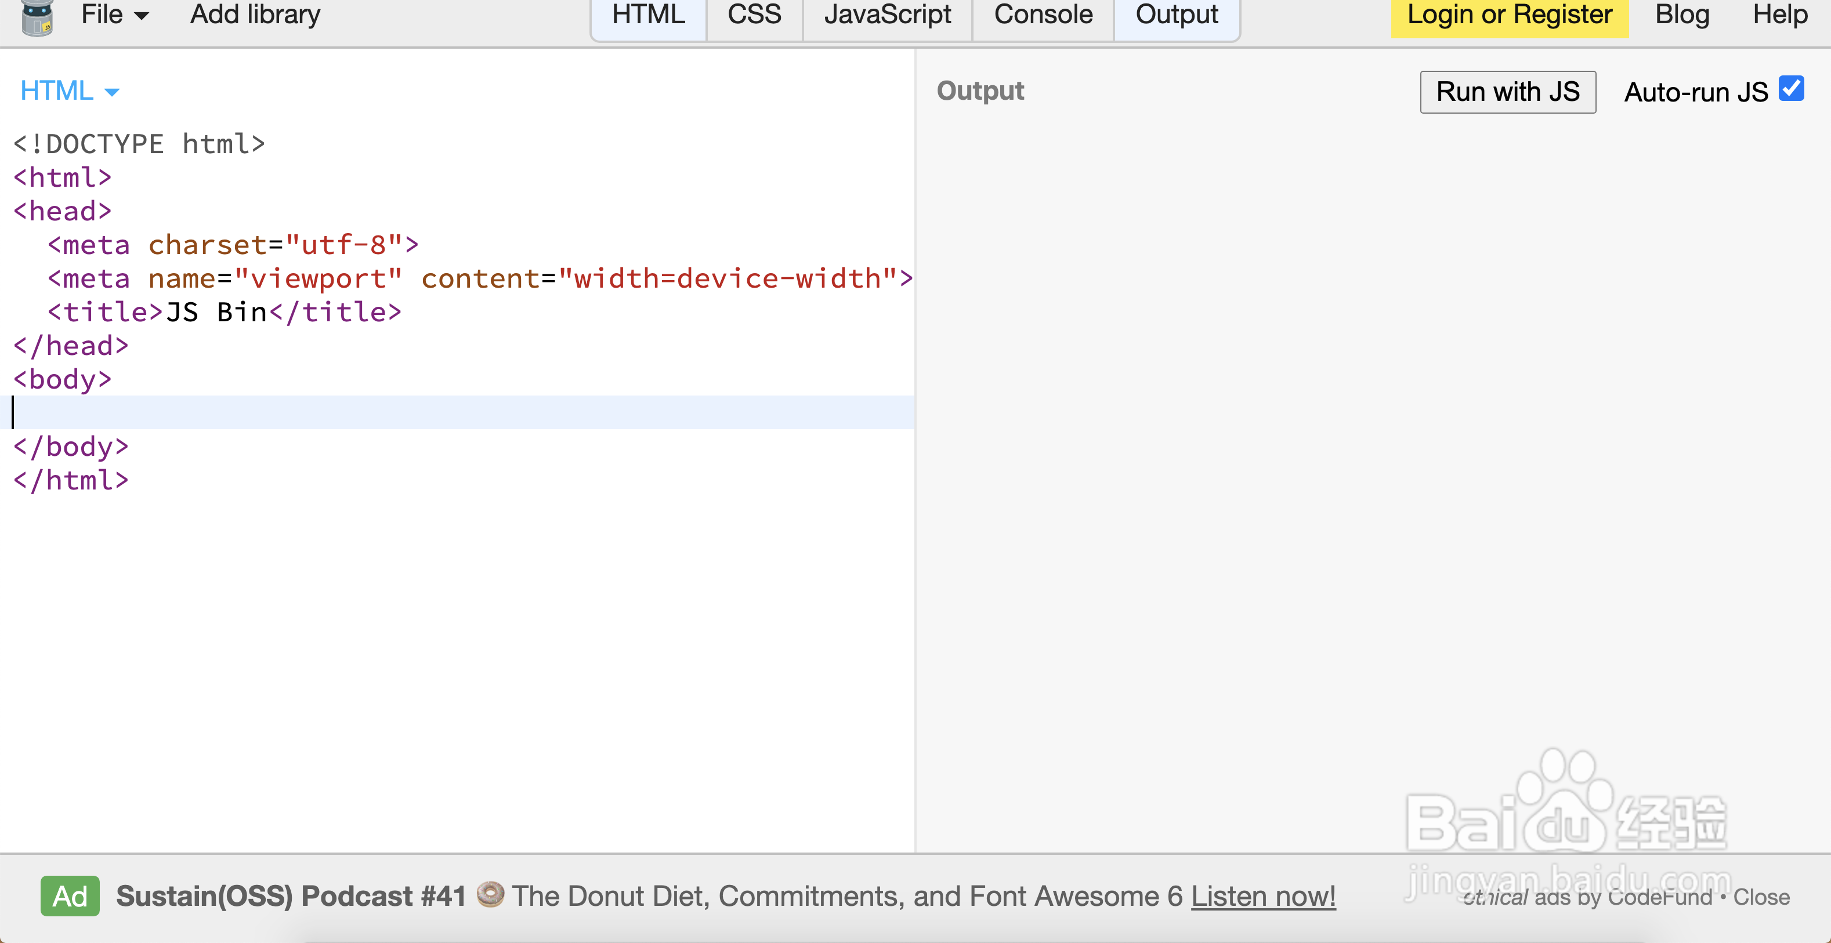
Task: Close the CodeFund ad banner
Action: (x=1761, y=898)
